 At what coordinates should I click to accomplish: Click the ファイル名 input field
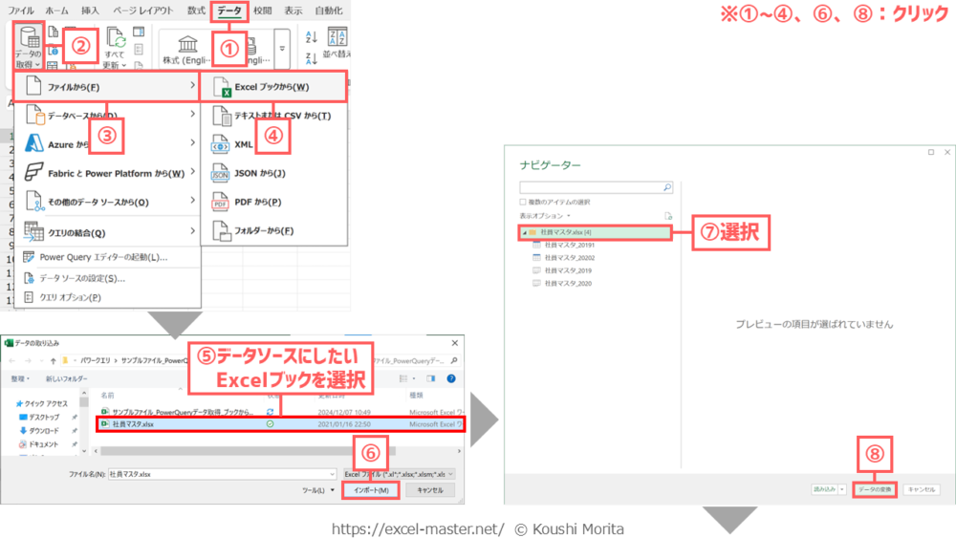219,473
